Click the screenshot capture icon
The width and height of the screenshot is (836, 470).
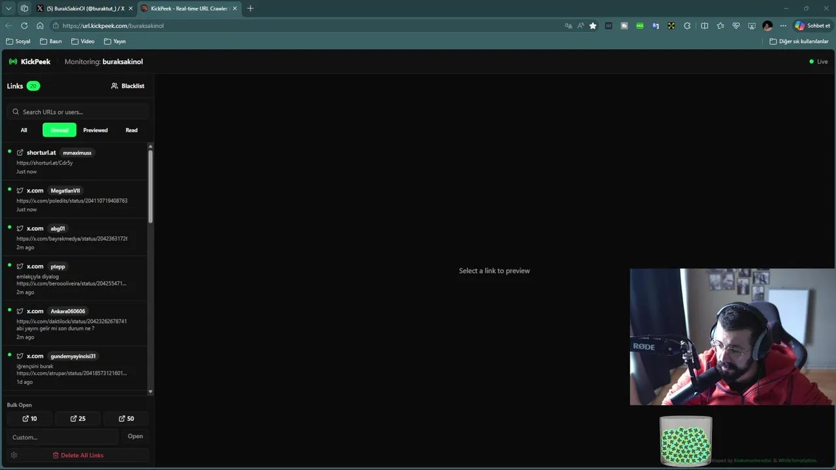752,25
